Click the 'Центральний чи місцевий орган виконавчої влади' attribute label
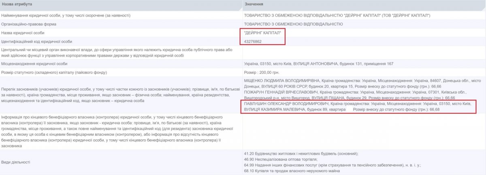 (119, 52)
